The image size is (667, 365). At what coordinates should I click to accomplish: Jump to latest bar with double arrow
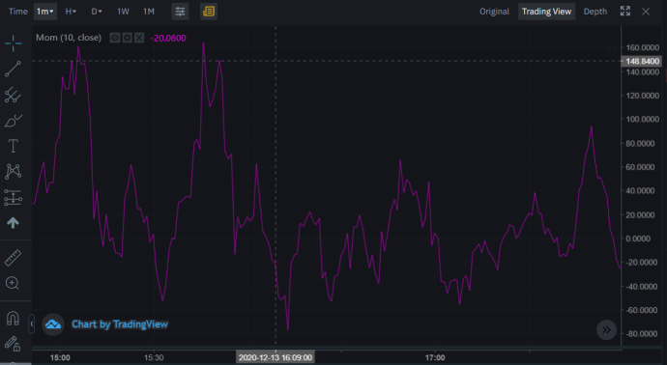click(607, 329)
